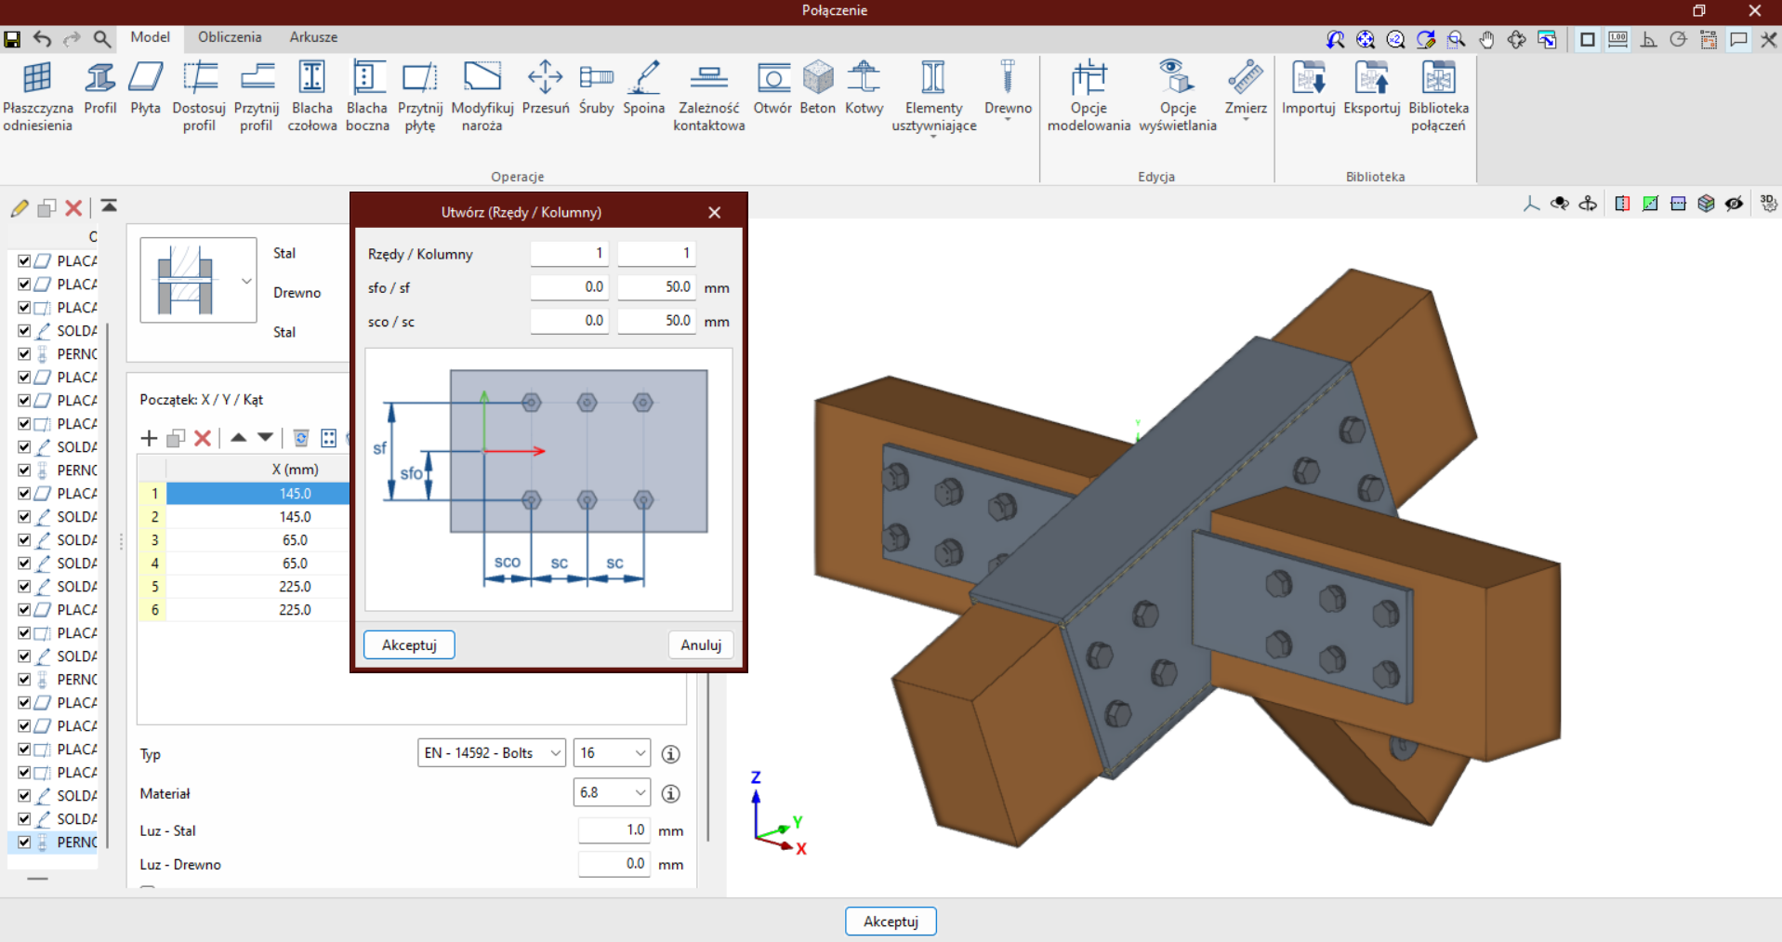The image size is (1782, 942).
Task: Toggle the first SOLDA item checkbox
Action: click(25, 331)
